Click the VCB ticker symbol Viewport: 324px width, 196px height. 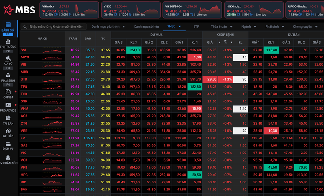click(x=24, y=160)
